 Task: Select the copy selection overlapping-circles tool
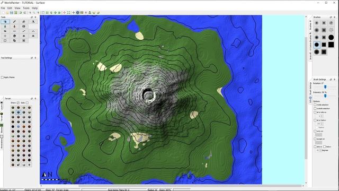(x=14, y=41)
